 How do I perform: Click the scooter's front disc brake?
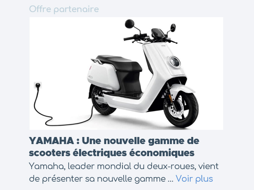pyautogui.click(x=176, y=109)
